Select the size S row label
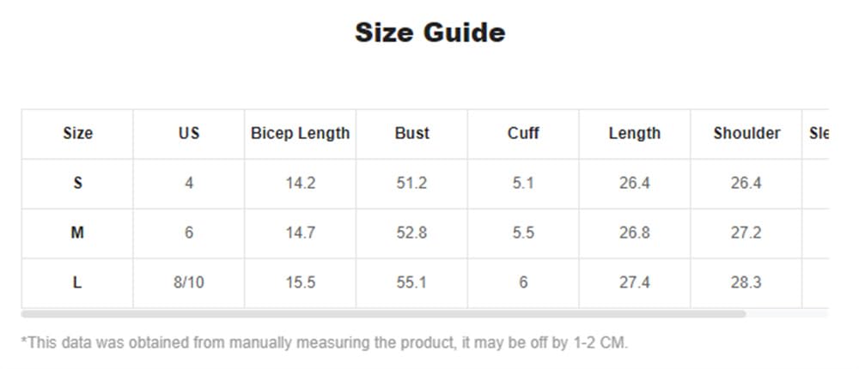 (77, 183)
